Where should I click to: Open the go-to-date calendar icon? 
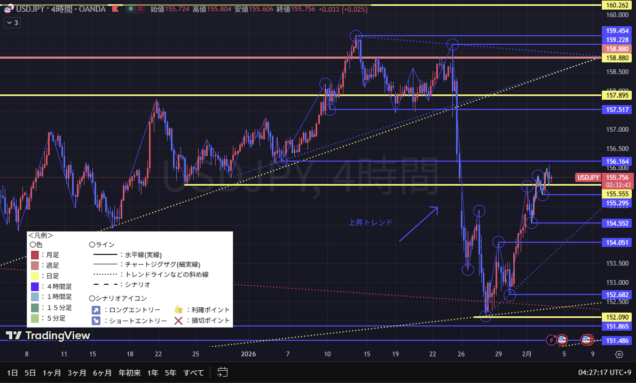coord(223,372)
